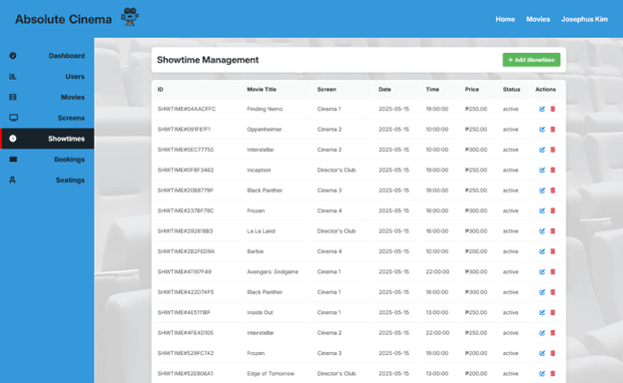
Task: Click the Absolute Cinema brand title
Action: [64, 19]
